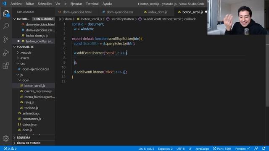Open the Ayuda menu
269x151 pixels.
tap(107, 4)
